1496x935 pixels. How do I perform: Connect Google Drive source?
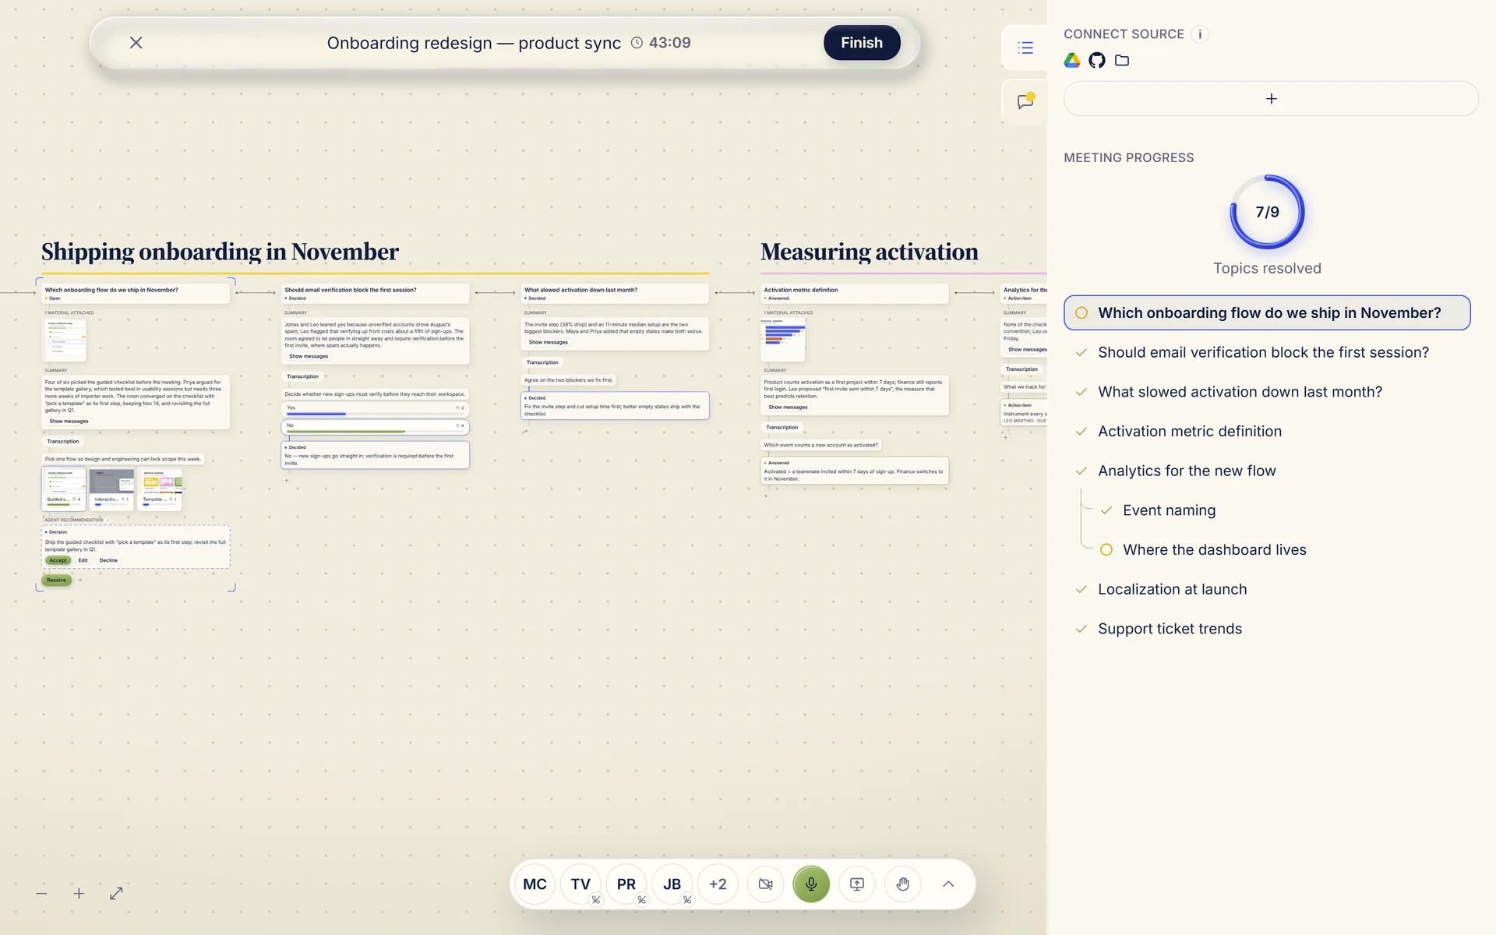tap(1072, 61)
